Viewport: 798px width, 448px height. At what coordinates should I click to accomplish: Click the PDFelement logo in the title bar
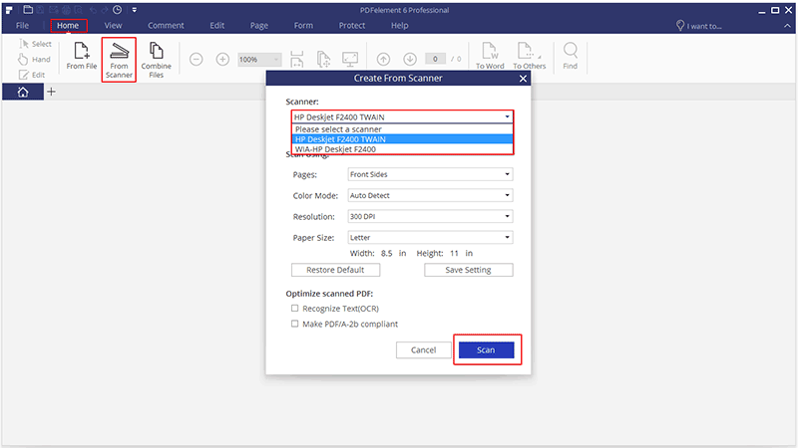[9, 10]
